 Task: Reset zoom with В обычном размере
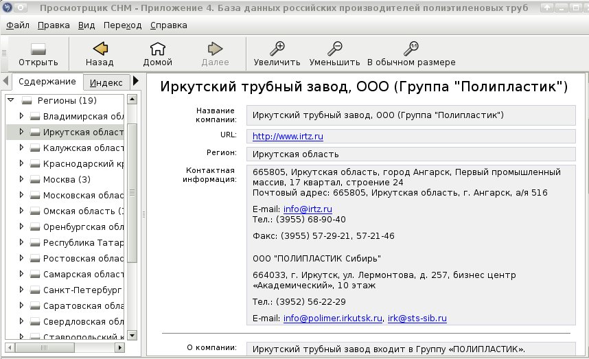pyautogui.click(x=411, y=49)
